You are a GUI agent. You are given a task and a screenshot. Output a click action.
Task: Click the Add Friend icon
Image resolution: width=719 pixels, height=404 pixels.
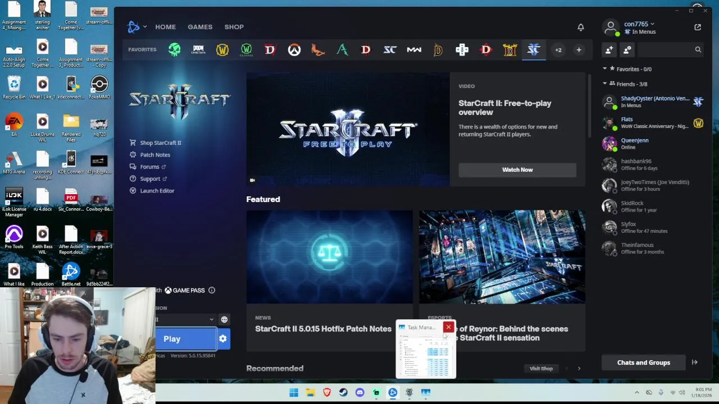pyautogui.click(x=609, y=50)
